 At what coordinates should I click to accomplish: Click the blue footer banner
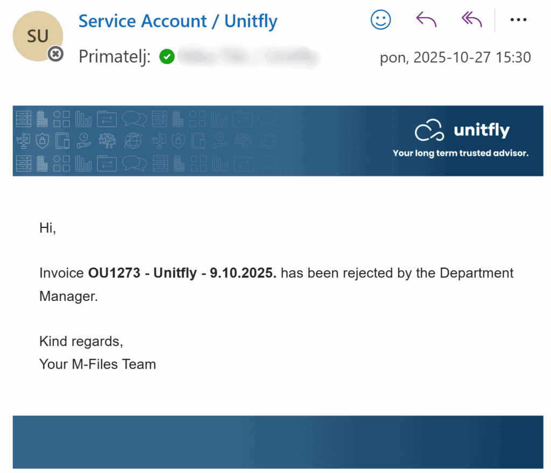click(278, 442)
